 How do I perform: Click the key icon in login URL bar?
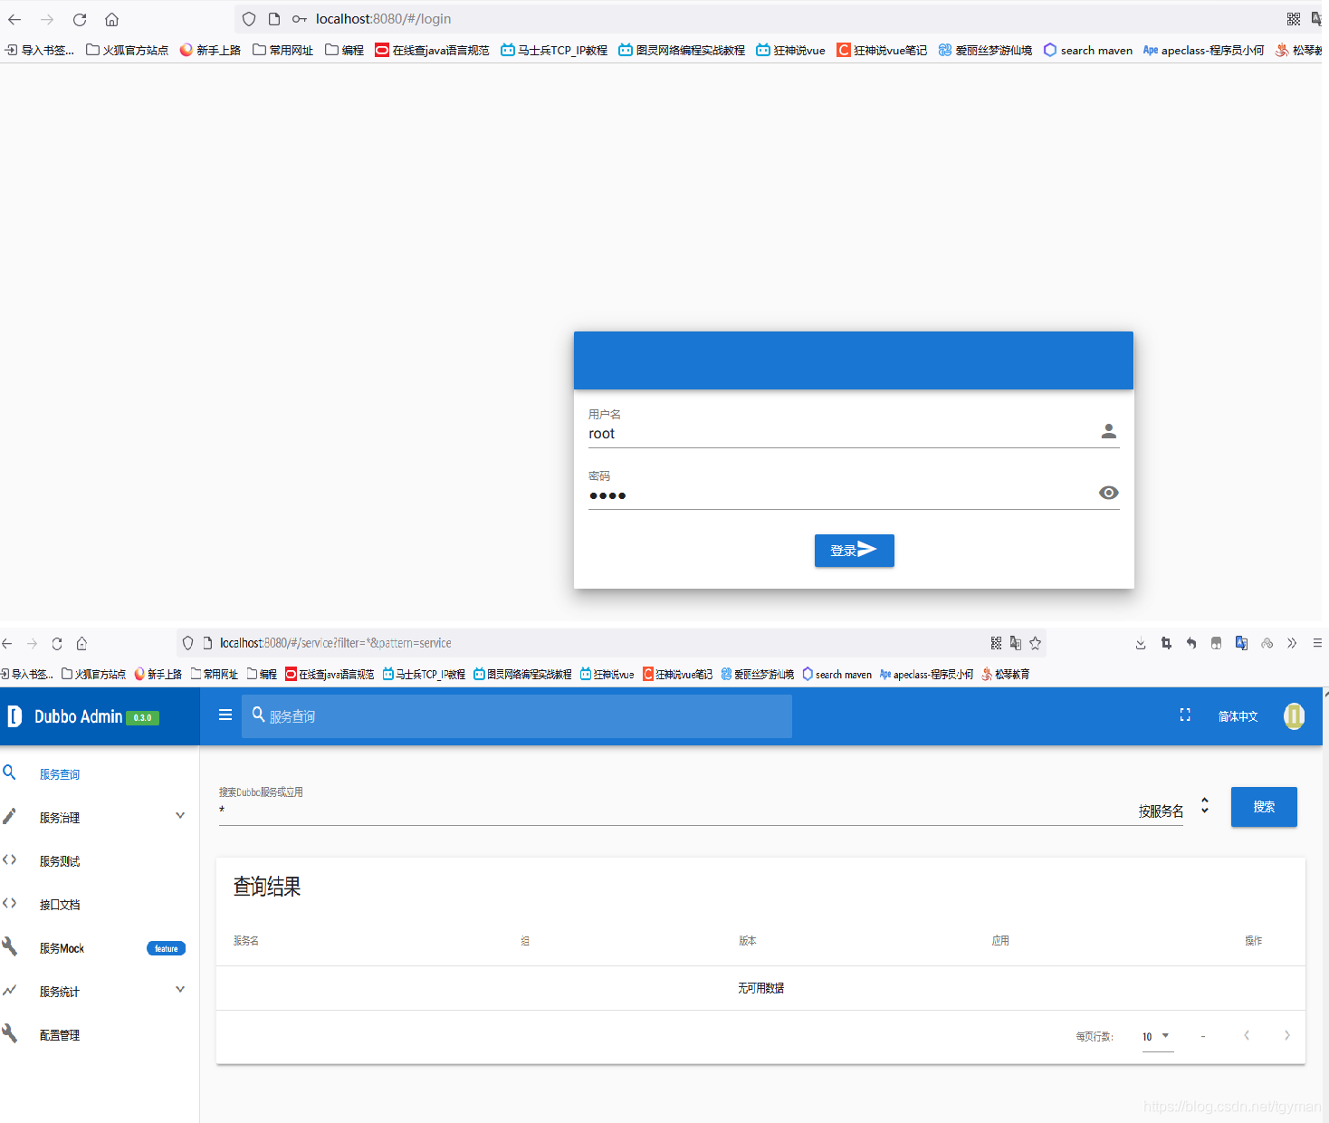tap(299, 19)
